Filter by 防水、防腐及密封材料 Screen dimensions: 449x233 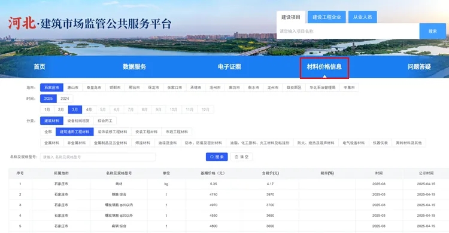204,143
